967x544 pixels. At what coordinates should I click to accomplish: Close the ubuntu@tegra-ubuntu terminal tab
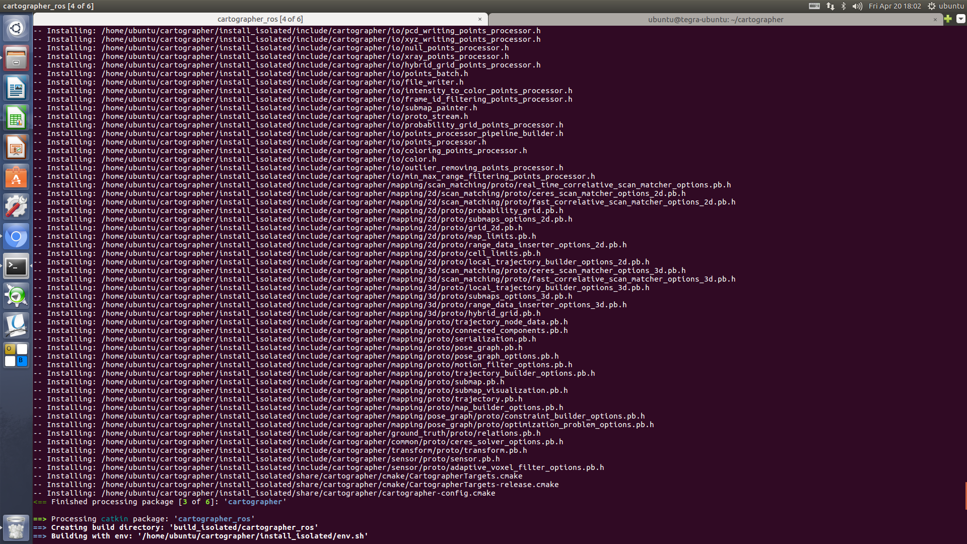pos(935,20)
